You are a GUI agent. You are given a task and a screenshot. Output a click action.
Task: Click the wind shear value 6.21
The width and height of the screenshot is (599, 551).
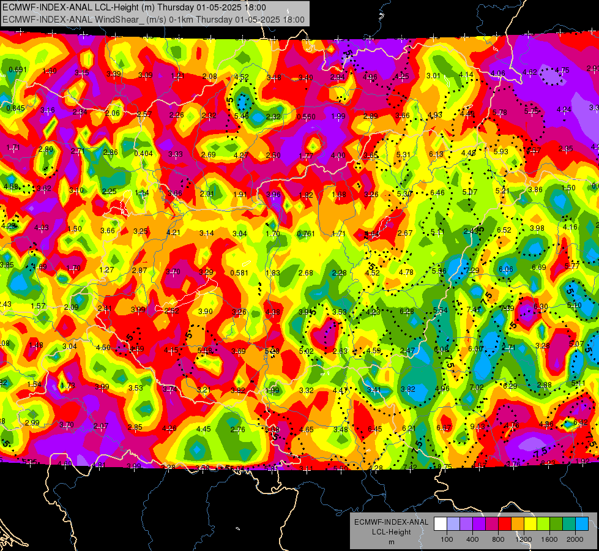click(409, 429)
